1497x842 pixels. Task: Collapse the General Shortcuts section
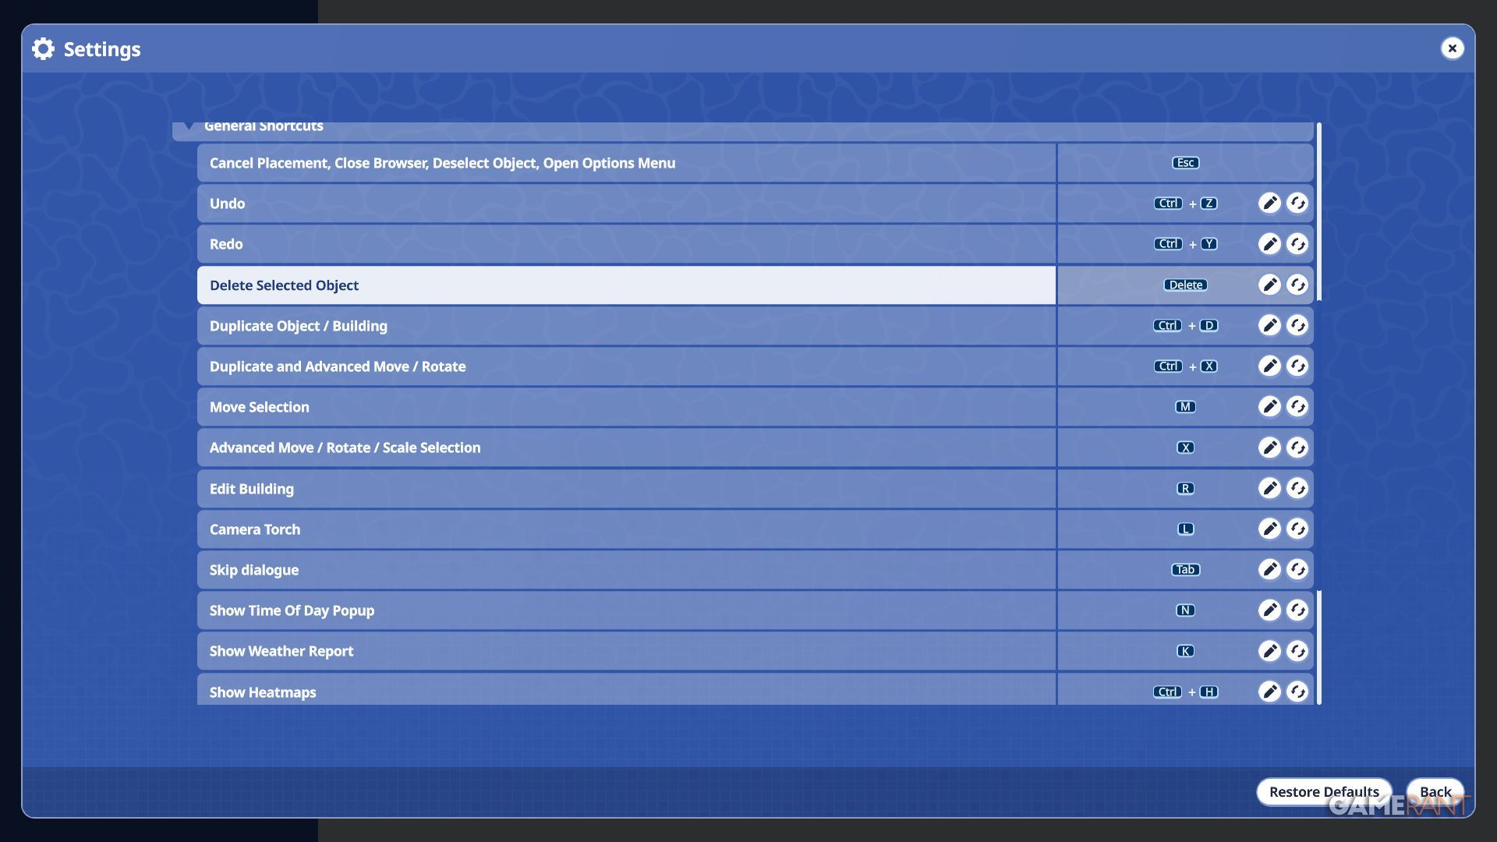[x=189, y=126]
